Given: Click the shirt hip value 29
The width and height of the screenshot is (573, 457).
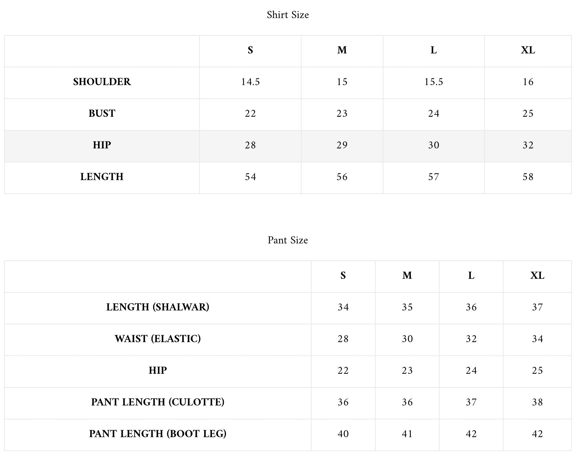Looking at the screenshot, I should pyautogui.click(x=342, y=145).
